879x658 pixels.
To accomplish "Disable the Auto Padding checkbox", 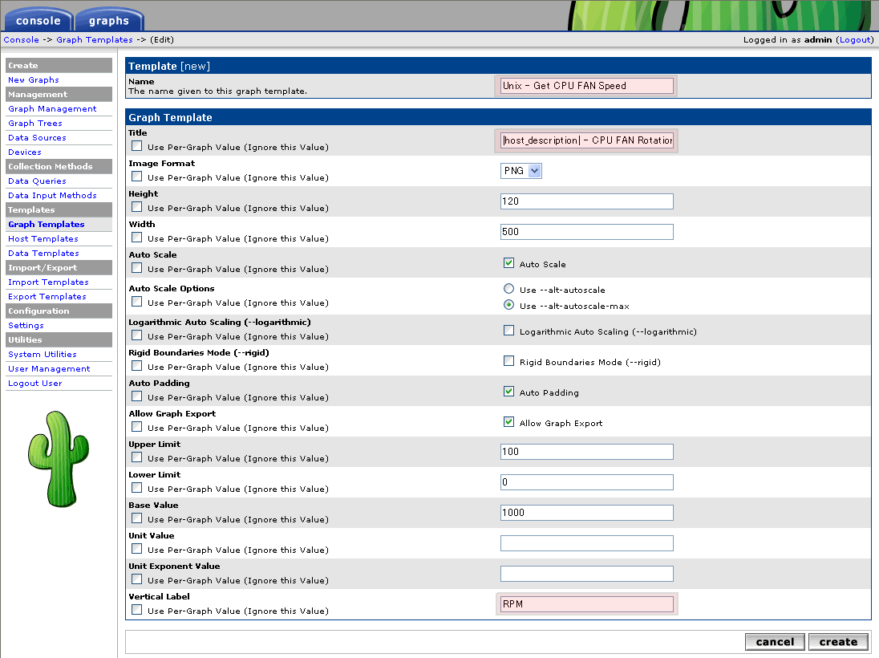I will pos(508,392).
